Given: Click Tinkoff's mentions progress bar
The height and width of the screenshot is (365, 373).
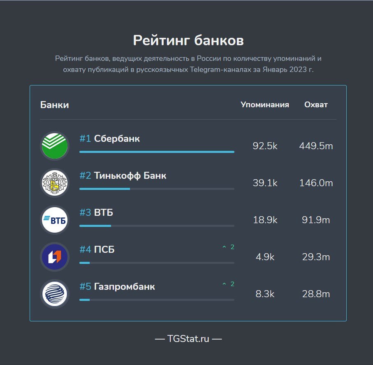Looking at the screenshot, I should pos(157,189).
